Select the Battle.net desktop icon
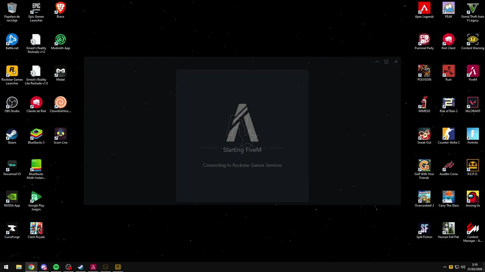This screenshot has width=485, height=272. (12, 42)
